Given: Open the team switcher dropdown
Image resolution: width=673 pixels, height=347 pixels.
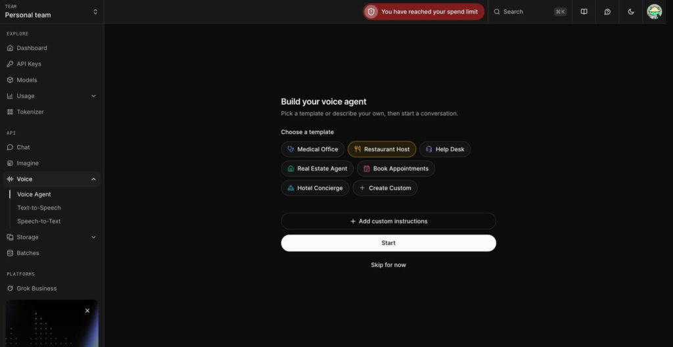Looking at the screenshot, I should [x=51, y=12].
